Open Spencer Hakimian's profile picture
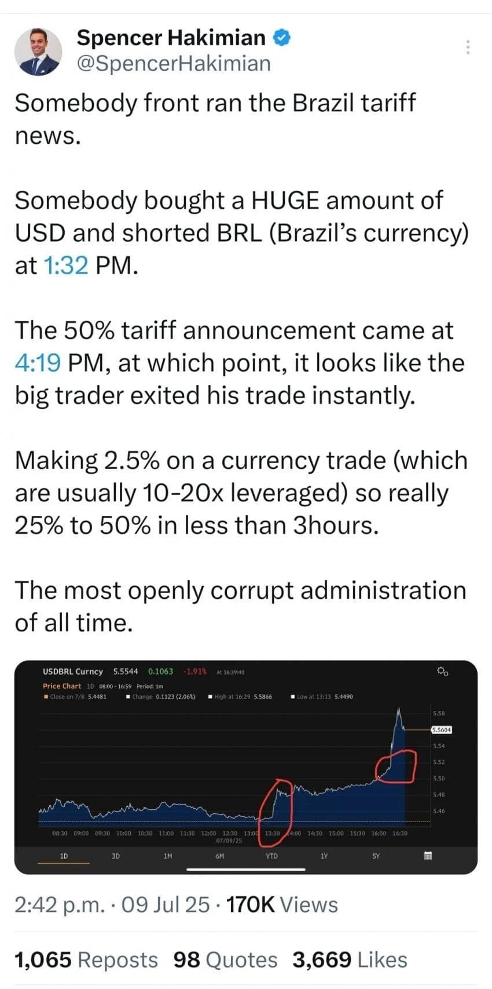The height and width of the screenshot is (989, 492). (x=38, y=52)
